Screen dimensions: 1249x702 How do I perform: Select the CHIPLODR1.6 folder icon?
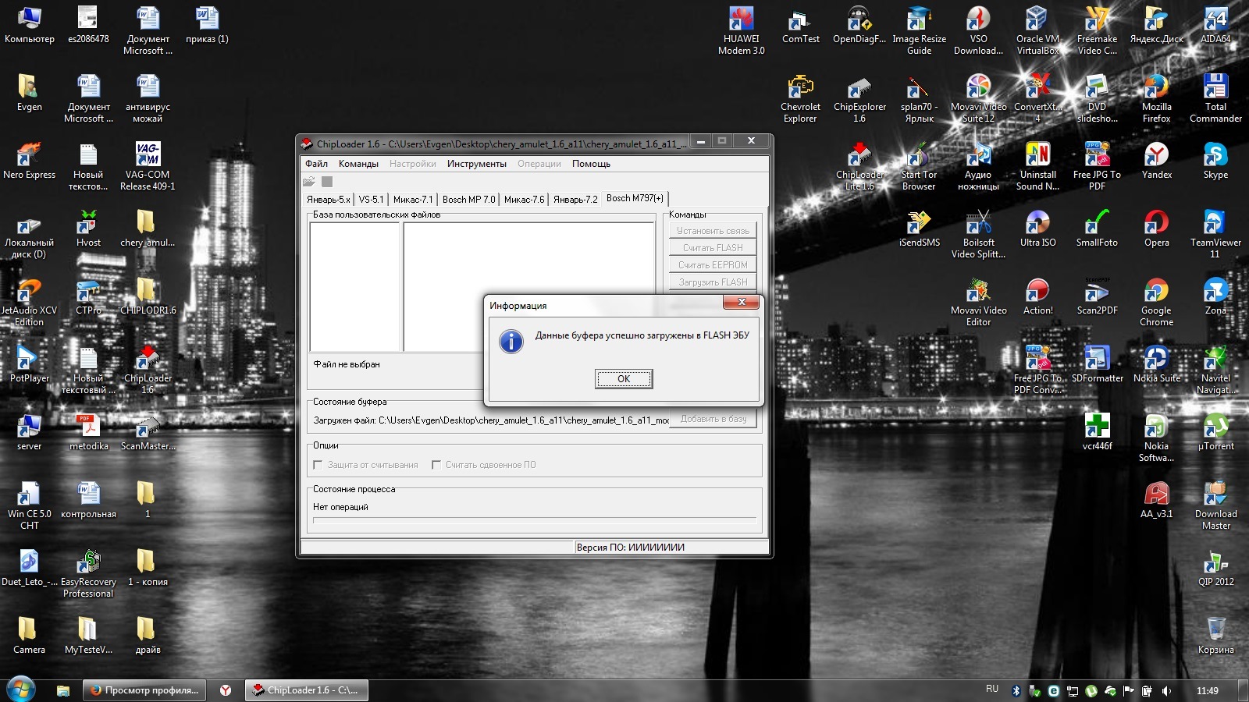tap(148, 296)
